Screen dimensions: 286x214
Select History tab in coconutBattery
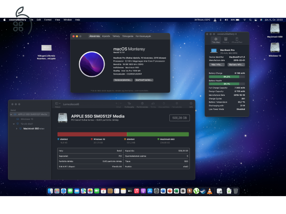point(226,40)
